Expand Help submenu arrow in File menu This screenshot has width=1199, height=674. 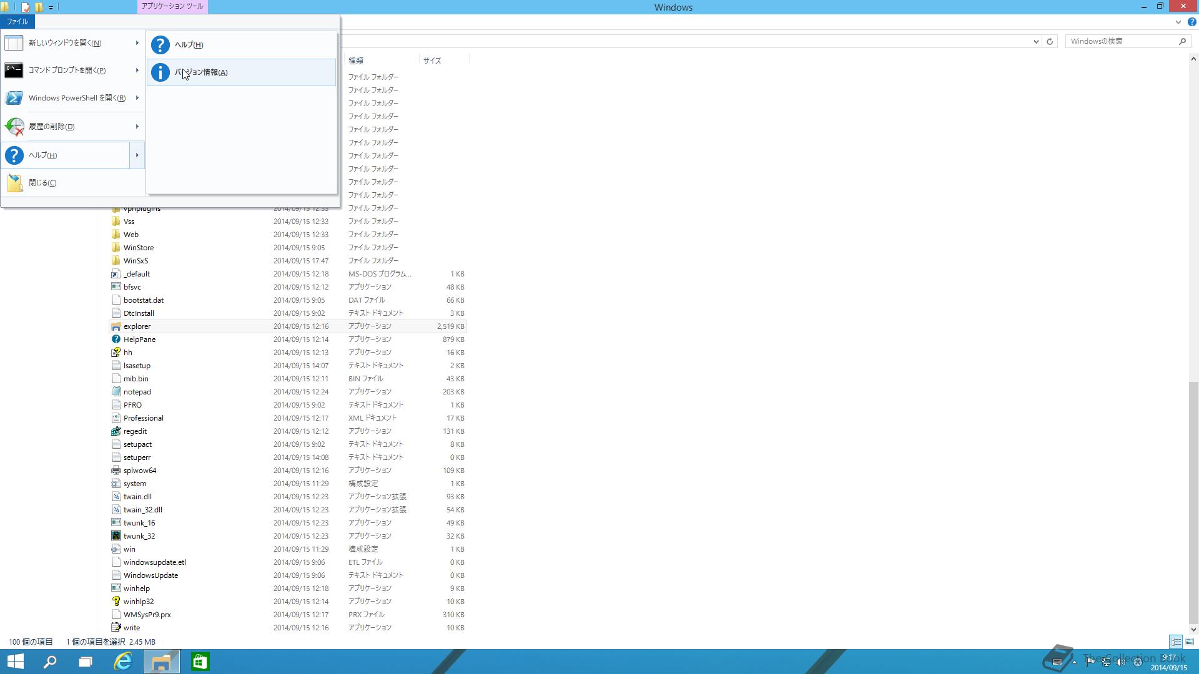[137, 155]
